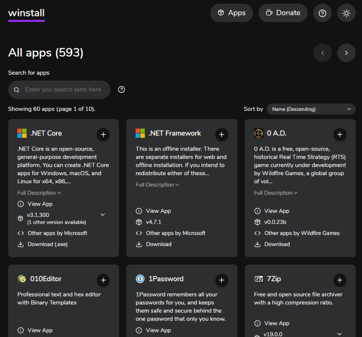Click the 1Password app logo

coord(140,279)
